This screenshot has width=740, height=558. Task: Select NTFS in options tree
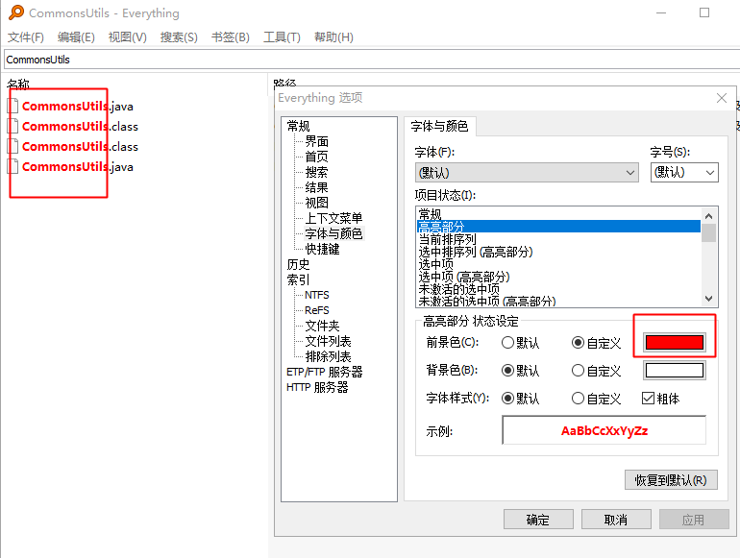[x=317, y=295]
